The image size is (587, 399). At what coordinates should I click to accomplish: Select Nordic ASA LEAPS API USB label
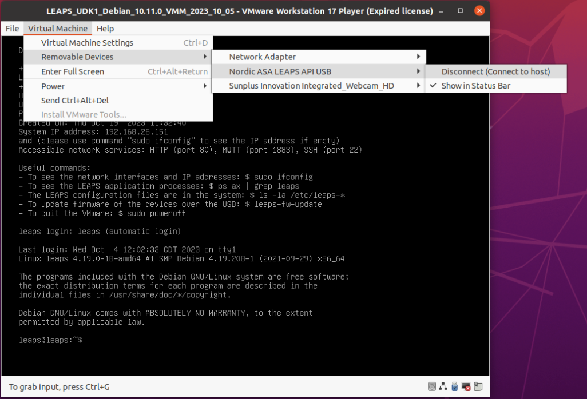point(280,71)
